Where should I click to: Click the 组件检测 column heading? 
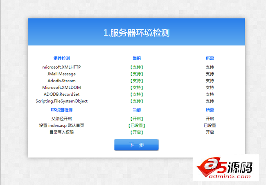[61, 58]
